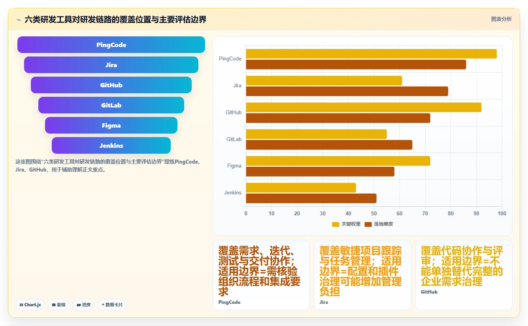Click GitLab brown 落地难度 bar
Viewport: 528px width, 326px height.
coord(329,145)
